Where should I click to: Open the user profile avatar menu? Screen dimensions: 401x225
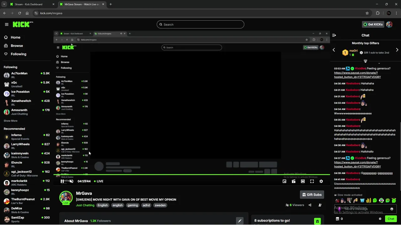(389, 24)
